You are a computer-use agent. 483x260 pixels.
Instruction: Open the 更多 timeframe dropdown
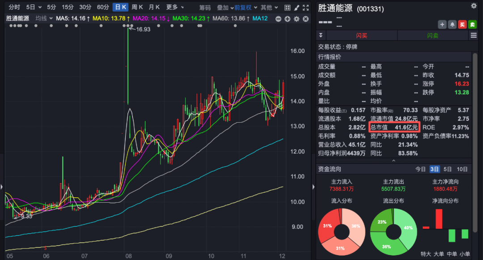point(175,7)
